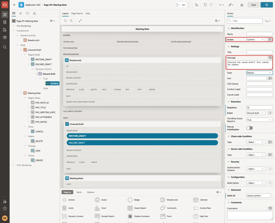The width and height of the screenshot is (275, 223).
Task: Click the Undo arrow in top toolbar
Action: coord(205,5)
